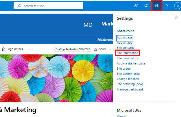Click the MD site logo

point(88,25)
